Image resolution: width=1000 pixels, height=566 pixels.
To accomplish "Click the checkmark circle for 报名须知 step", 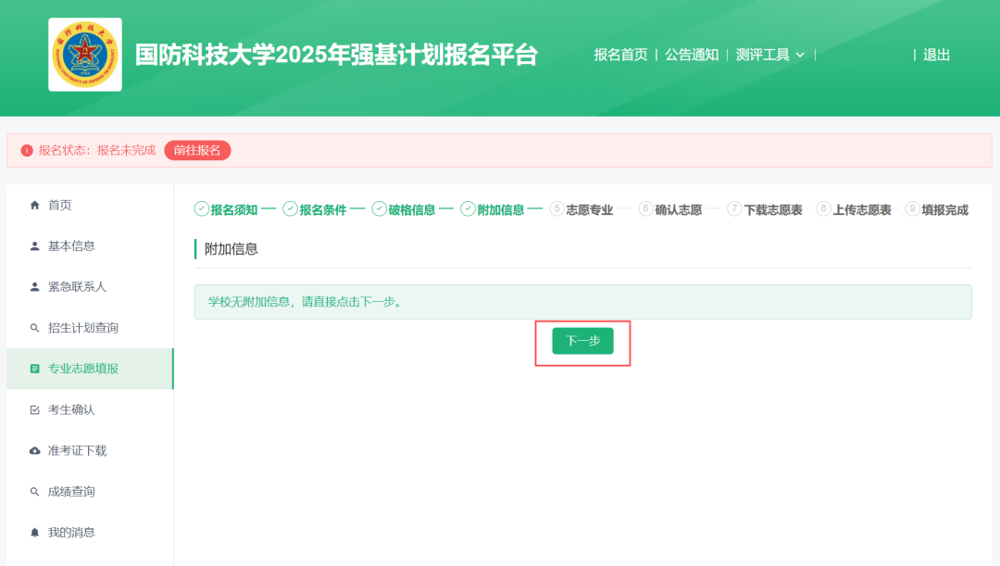I will (202, 208).
